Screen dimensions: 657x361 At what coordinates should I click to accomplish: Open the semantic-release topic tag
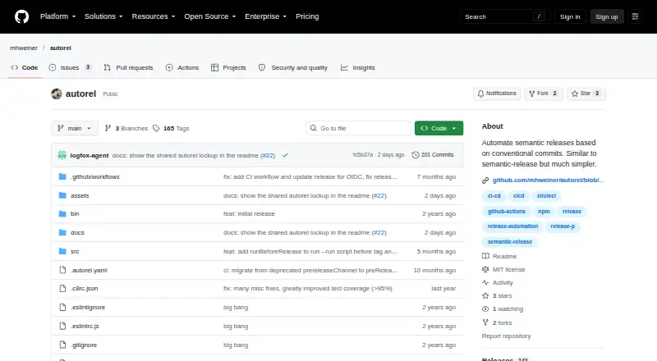pos(509,242)
